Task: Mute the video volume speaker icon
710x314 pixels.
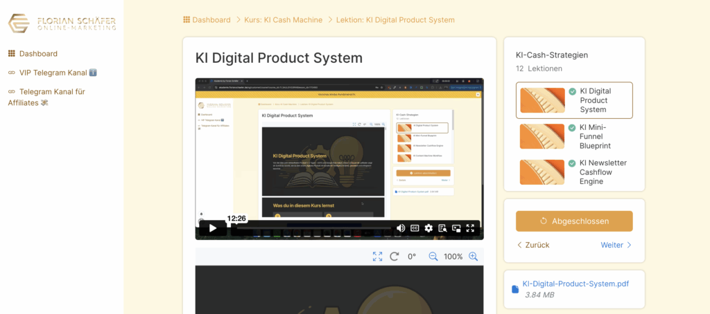Action: [x=401, y=228]
